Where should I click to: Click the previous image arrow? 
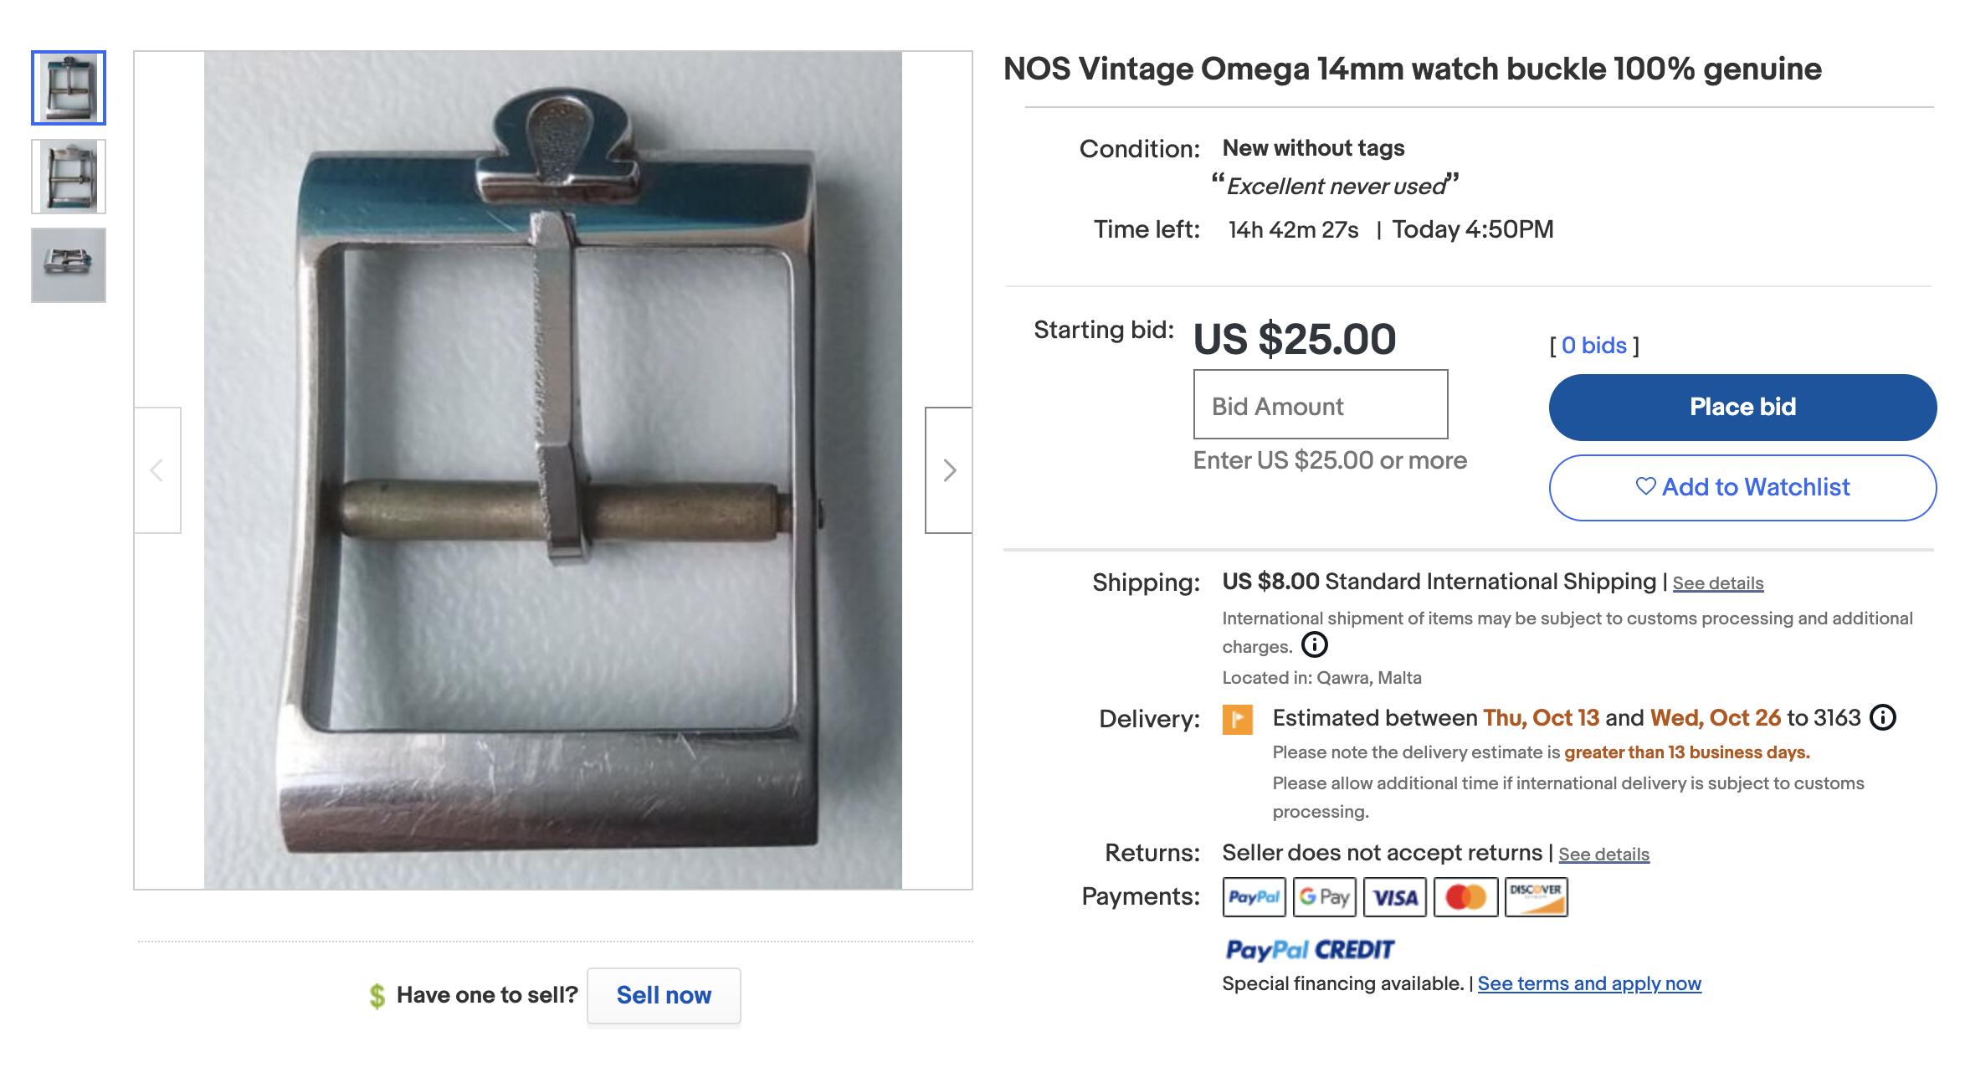pos(157,470)
